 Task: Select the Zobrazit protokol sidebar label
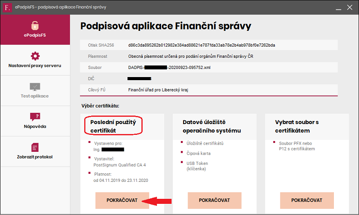pyautogui.click(x=35, y=157)
